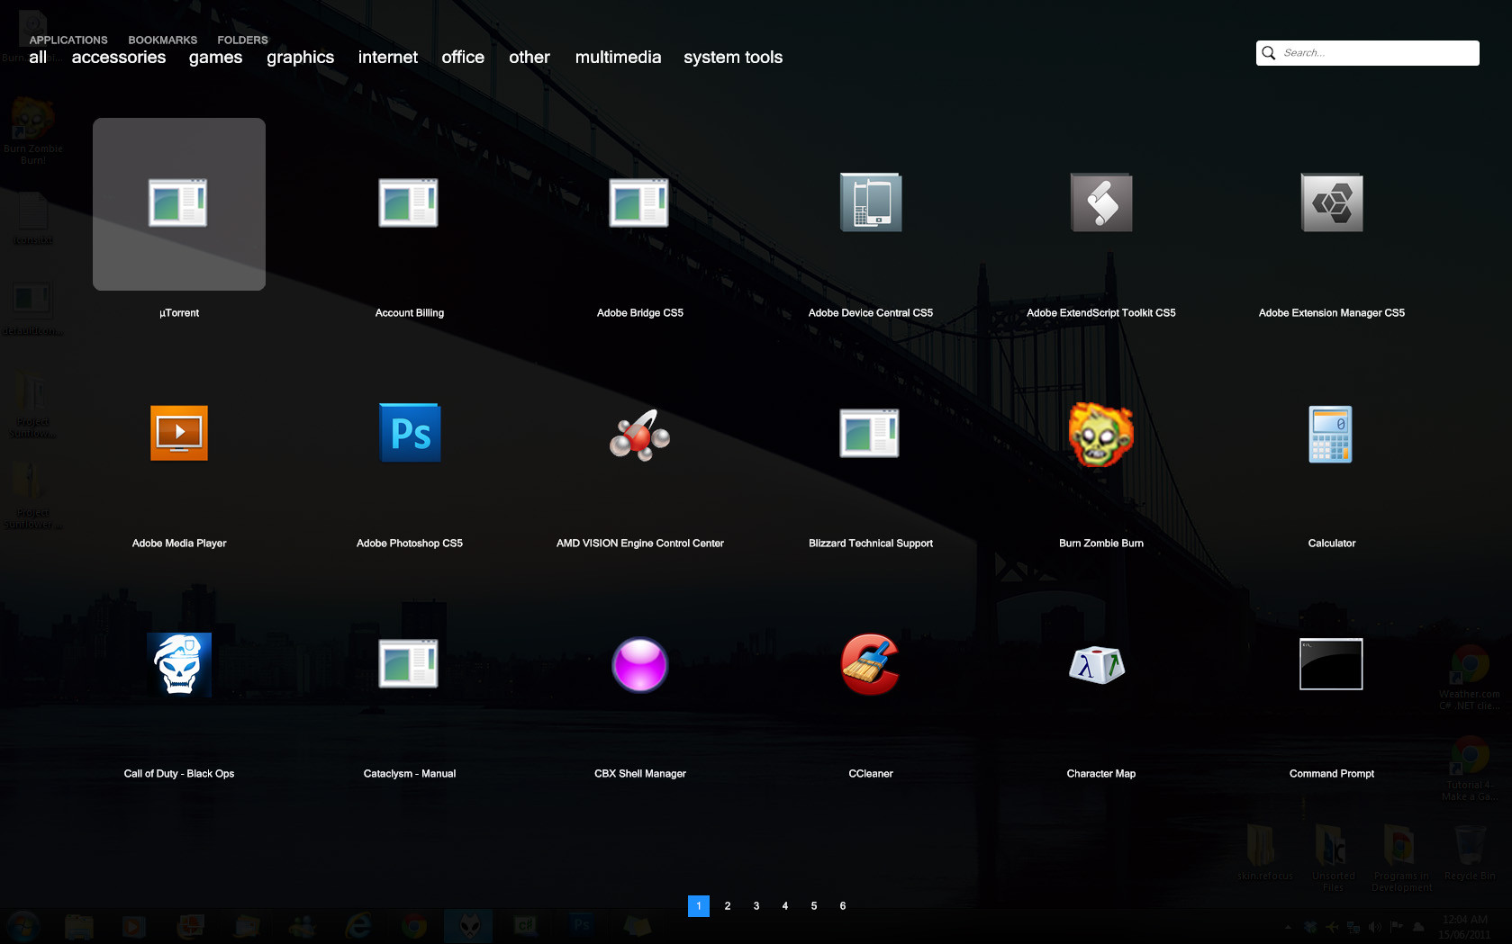Image resolution: width=1512 pixels, height=944 pixels.
Task: Jump to page 3 of apps
Action: click(x=756, y=906)
